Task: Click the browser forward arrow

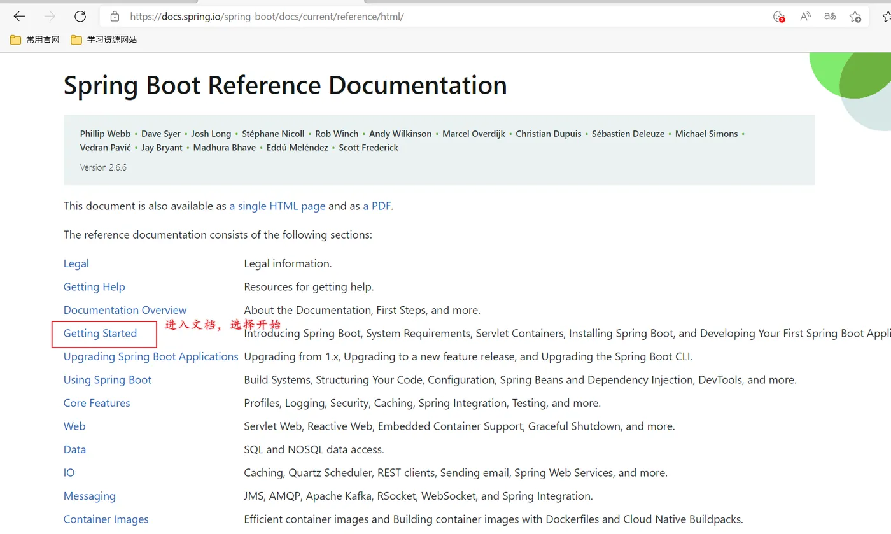Action: coord(50,17)
